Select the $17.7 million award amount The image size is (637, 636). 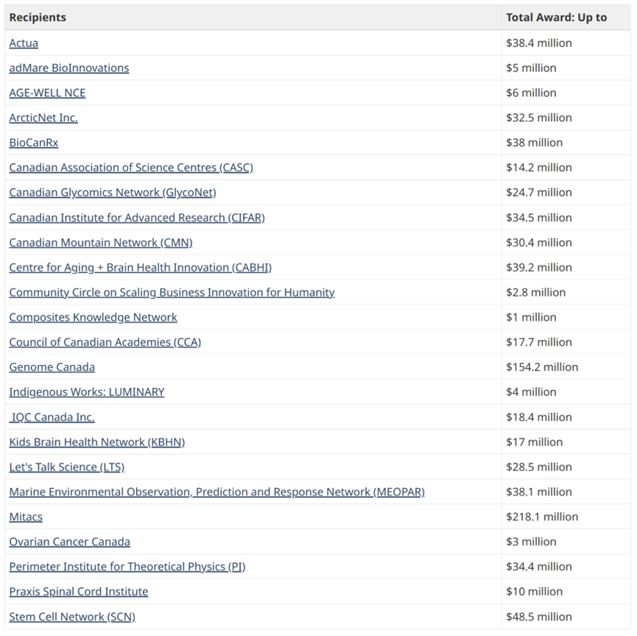[539, 342]
